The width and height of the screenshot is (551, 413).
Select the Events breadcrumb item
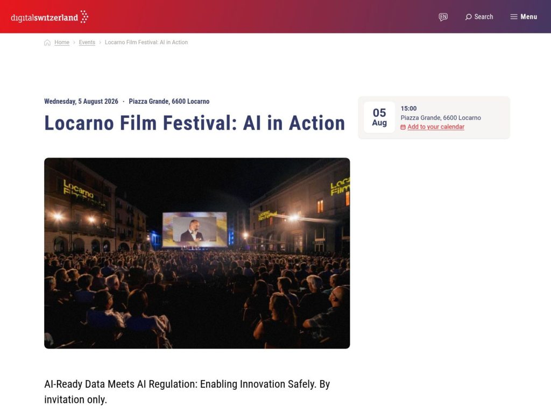tap(87, 42)
